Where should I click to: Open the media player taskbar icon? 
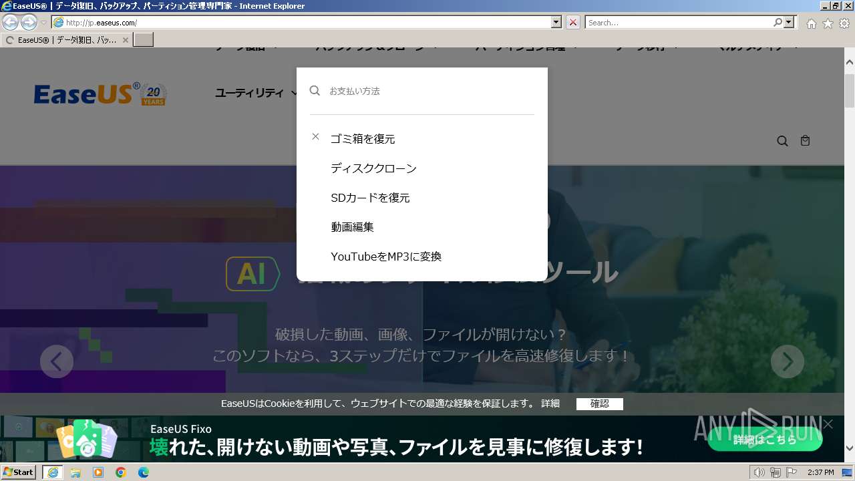click(98, 472)
